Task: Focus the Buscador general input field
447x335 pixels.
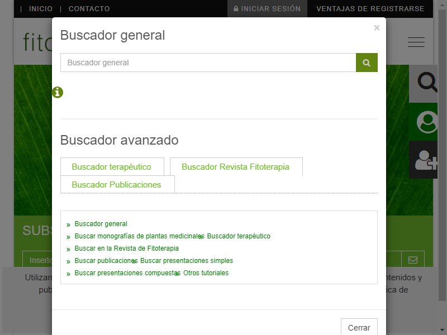Action: click(208, 63)
